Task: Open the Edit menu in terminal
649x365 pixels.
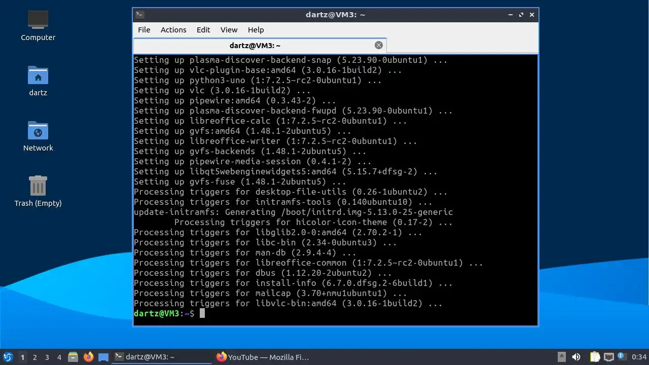Action: (x=203, y=30)
